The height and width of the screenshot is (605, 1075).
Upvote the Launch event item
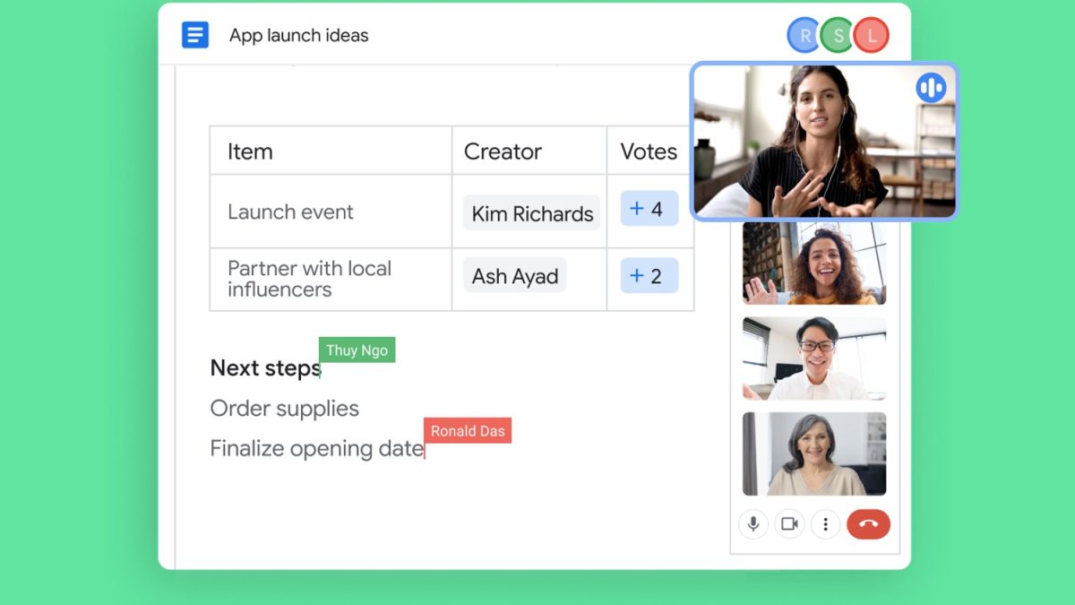[649, 209]
